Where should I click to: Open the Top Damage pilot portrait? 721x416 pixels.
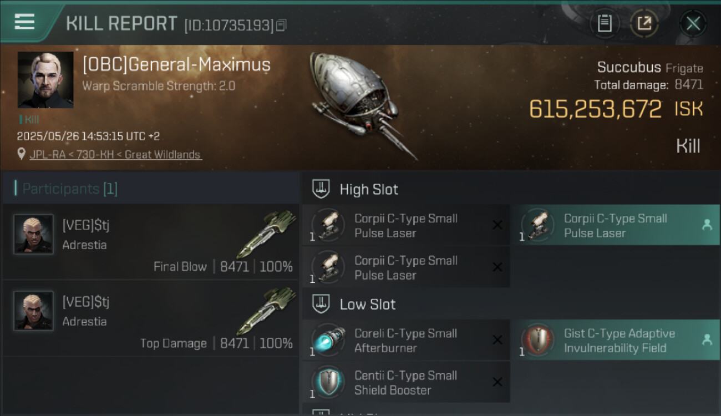[33, 311]
